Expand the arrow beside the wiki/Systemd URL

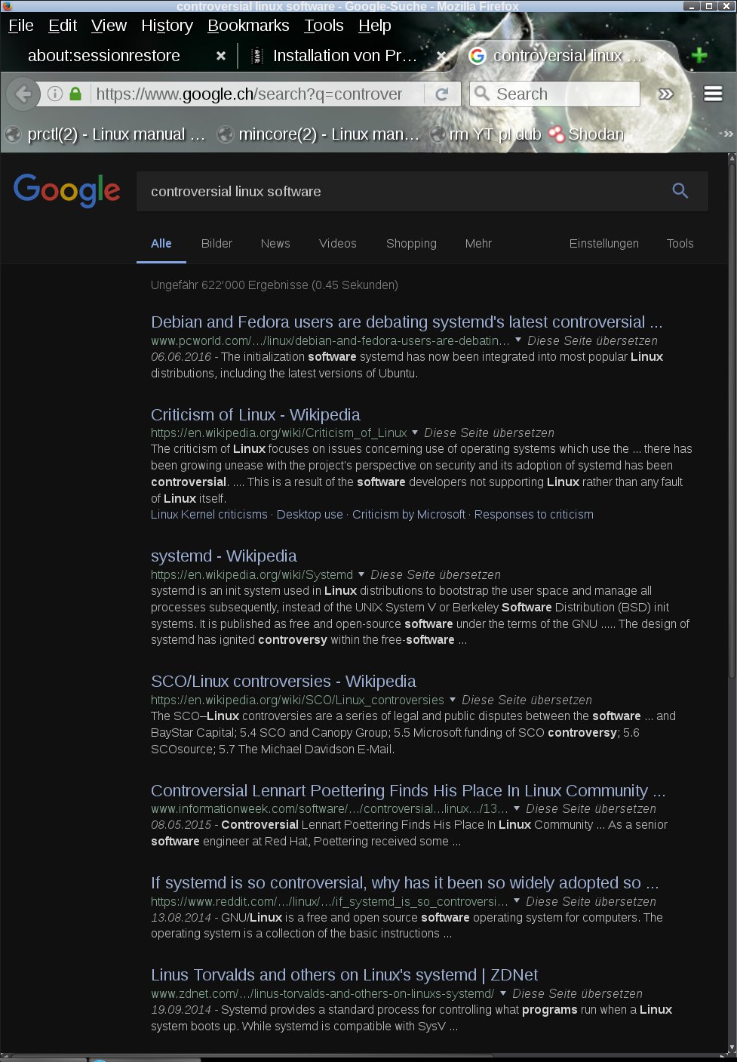pyautogui.click(x=361, y=574)
